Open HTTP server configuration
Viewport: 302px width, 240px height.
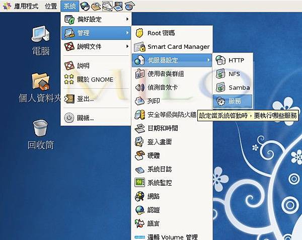pyautogui.click(x=233, y=60)
